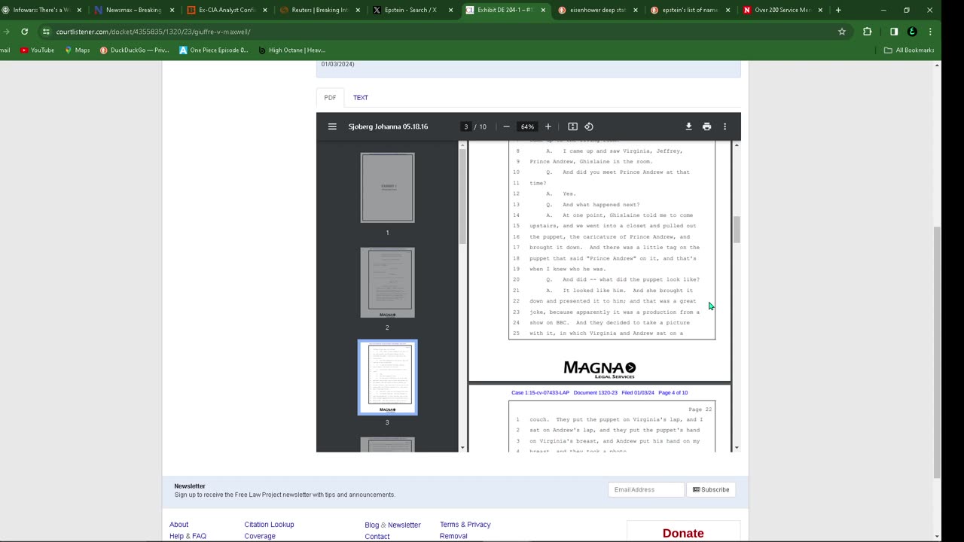Open the Chrome profile avatar
964x542 pixels.
(x=913, y=32)
